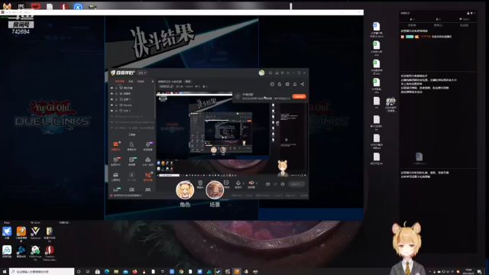
Task: Expand the speaker options arrow
Action: pos(257,183)
